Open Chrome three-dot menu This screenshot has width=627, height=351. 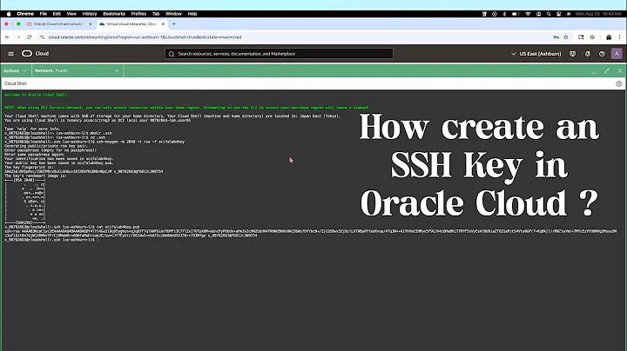619,37
